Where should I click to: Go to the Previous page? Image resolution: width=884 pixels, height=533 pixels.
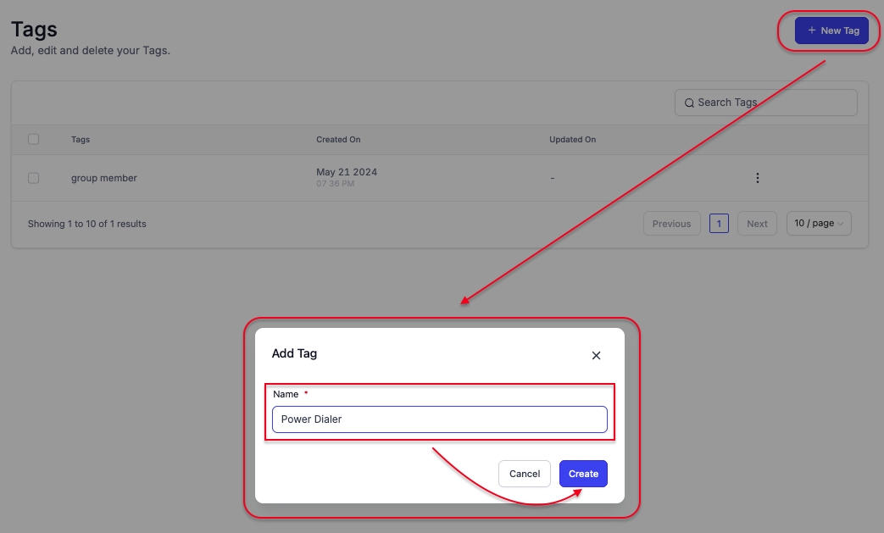tap(671, 224)
